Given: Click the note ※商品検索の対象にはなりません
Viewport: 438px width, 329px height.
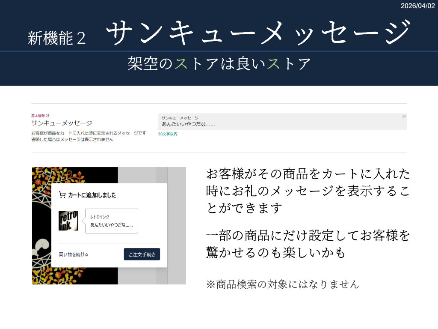Looking at the screenshot, I should 282,283.
